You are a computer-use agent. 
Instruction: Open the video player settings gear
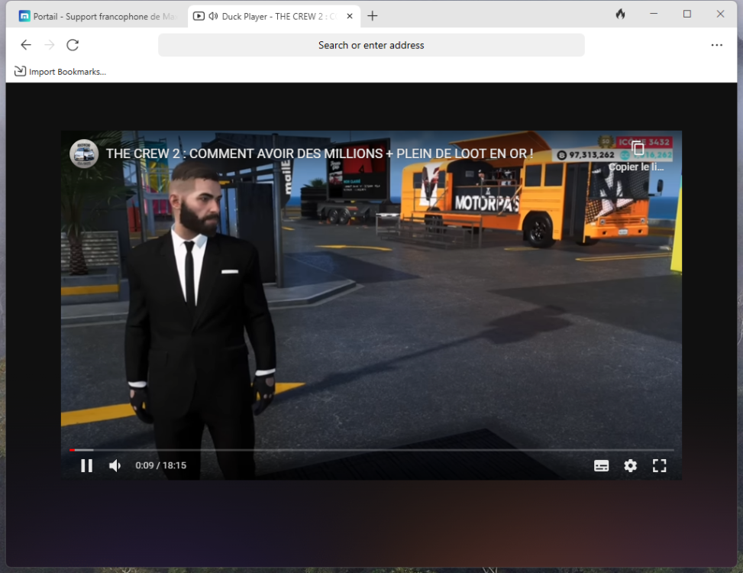630,465
